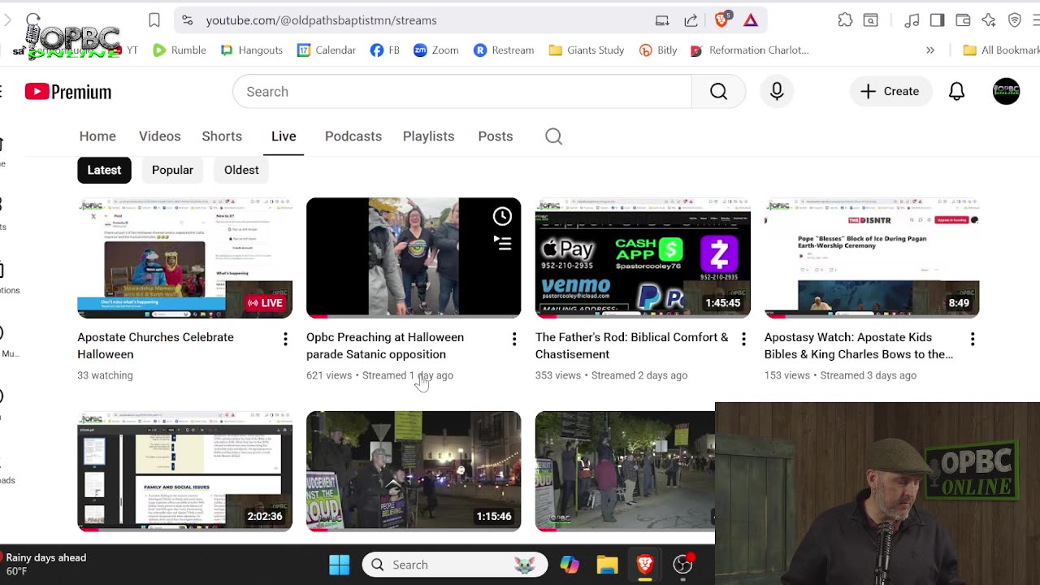Image resolution: width=1040 pixels, height=585 pixels.
Task: Switch to the Videos tab
Action: pos(159,136)
